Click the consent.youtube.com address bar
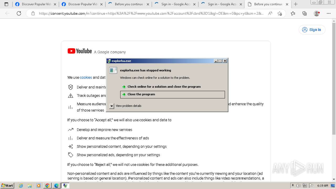 coord(151,13)
